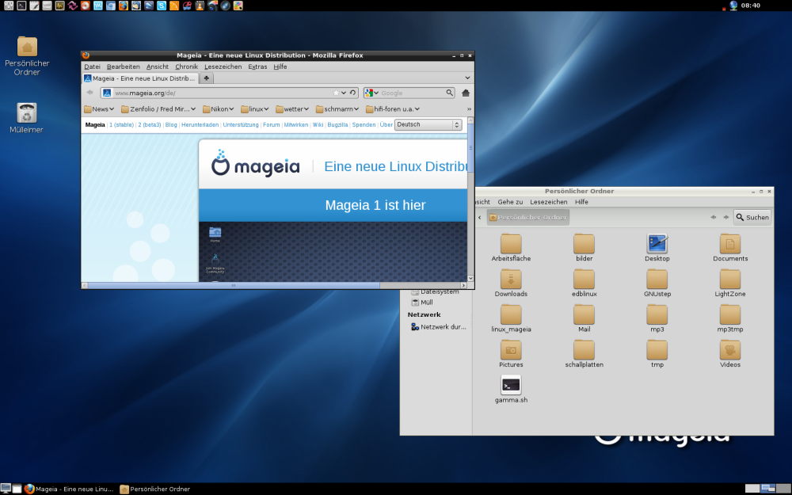Click the Firefox home button
Image resolution: width=792 pixels, height=495 pixels.
(466, 93)
